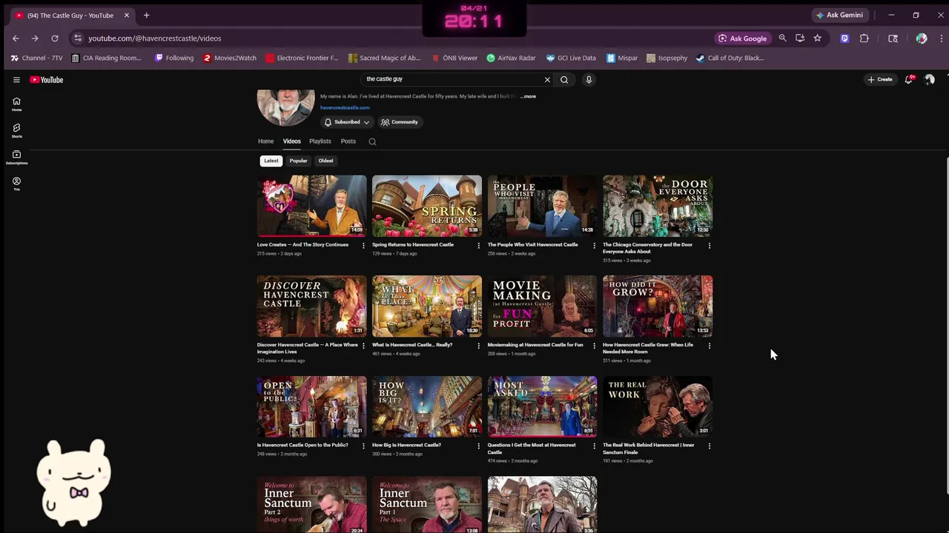The image size is (949, 533).
Task: Open Subscriptions in the sidebar
Action: (x=16, y=157)
